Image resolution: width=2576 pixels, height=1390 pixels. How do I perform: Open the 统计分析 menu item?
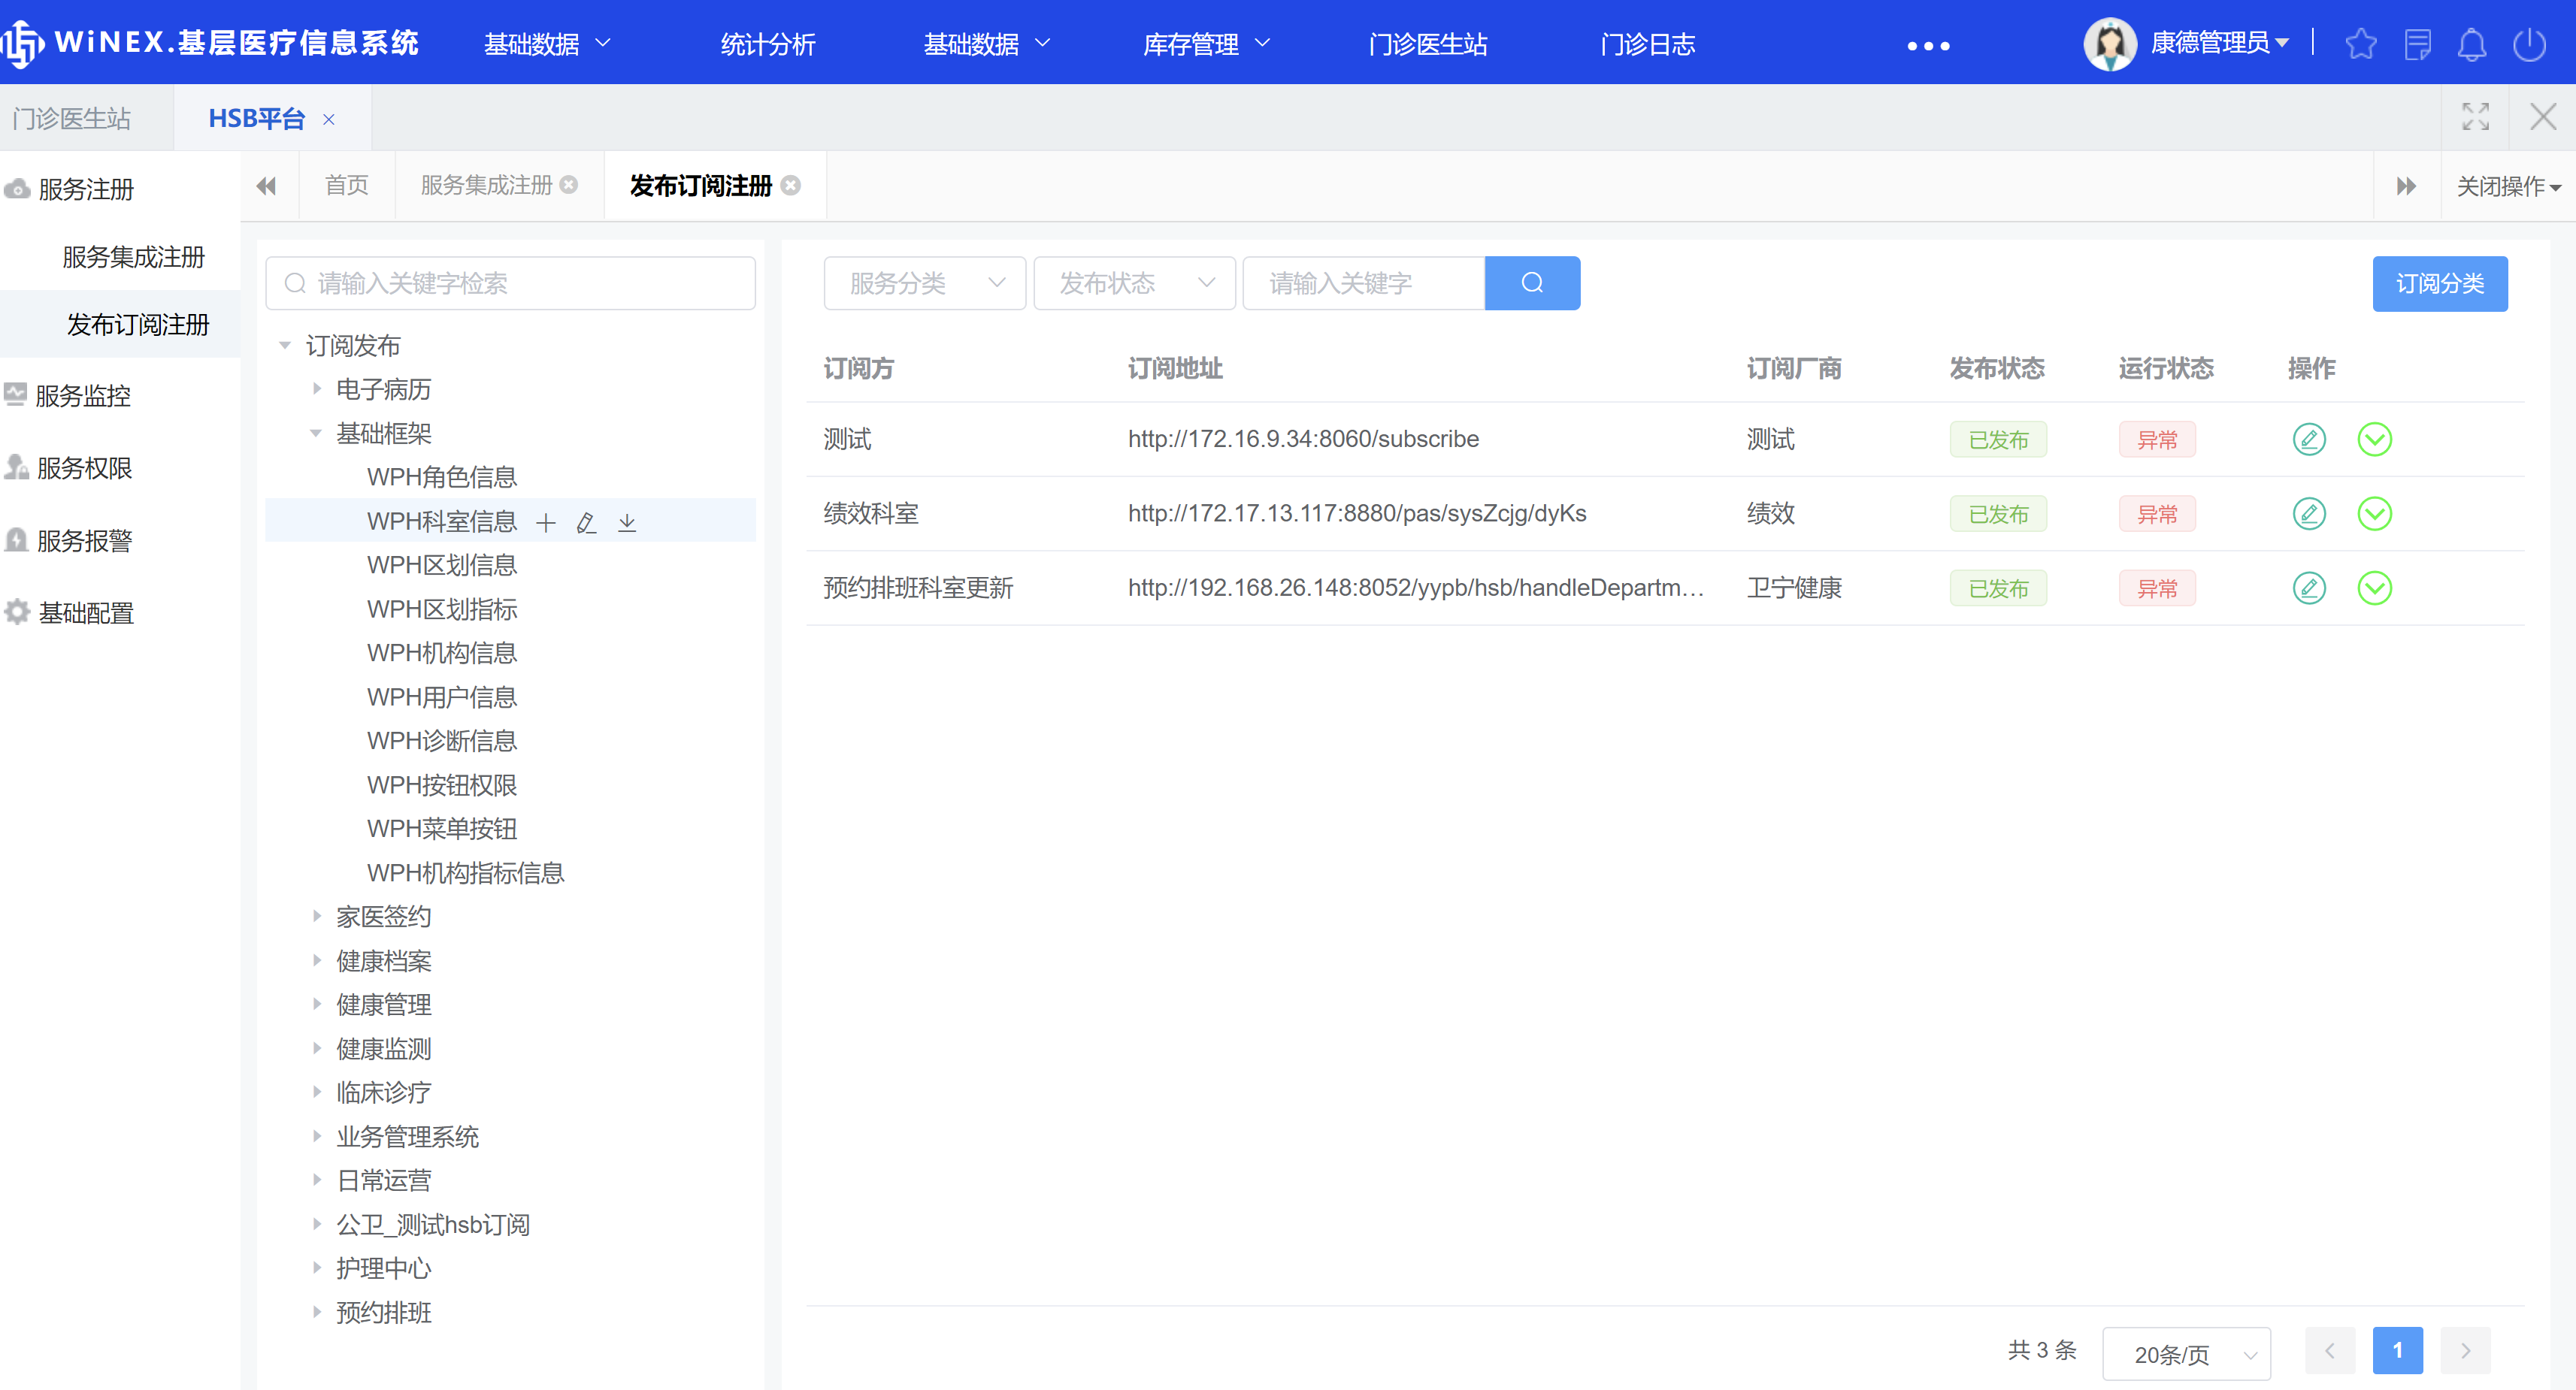coord(768,44)
